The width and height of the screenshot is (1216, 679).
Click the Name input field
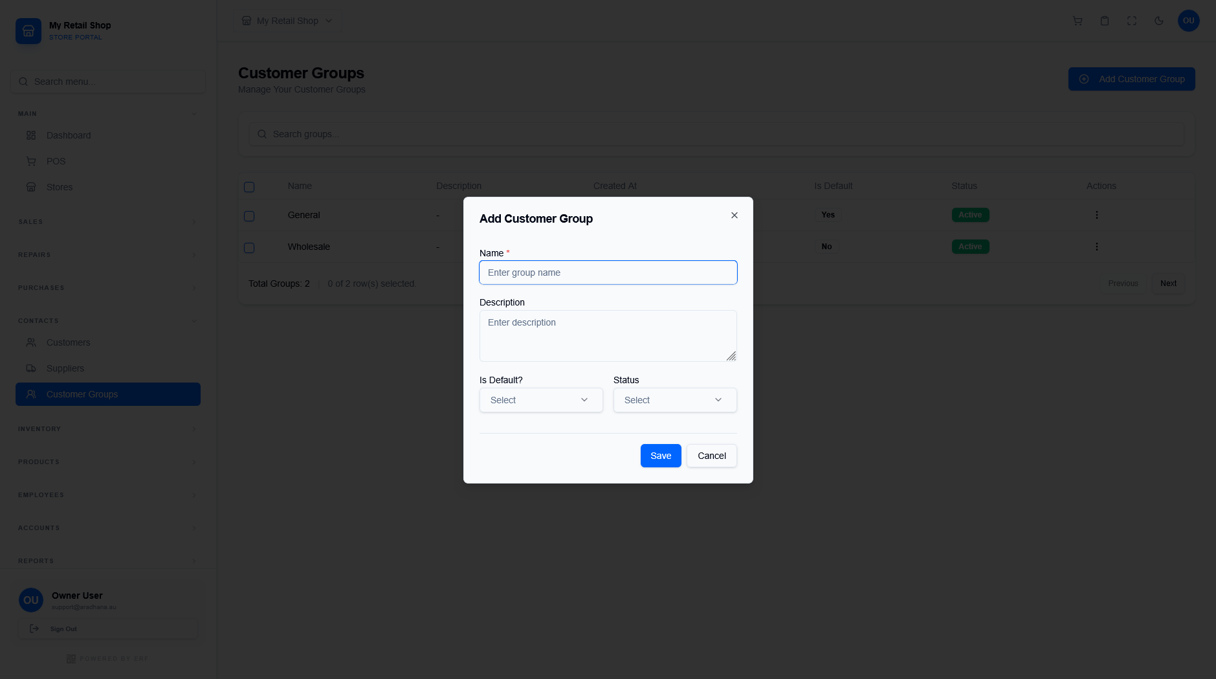tap(608, 273)
